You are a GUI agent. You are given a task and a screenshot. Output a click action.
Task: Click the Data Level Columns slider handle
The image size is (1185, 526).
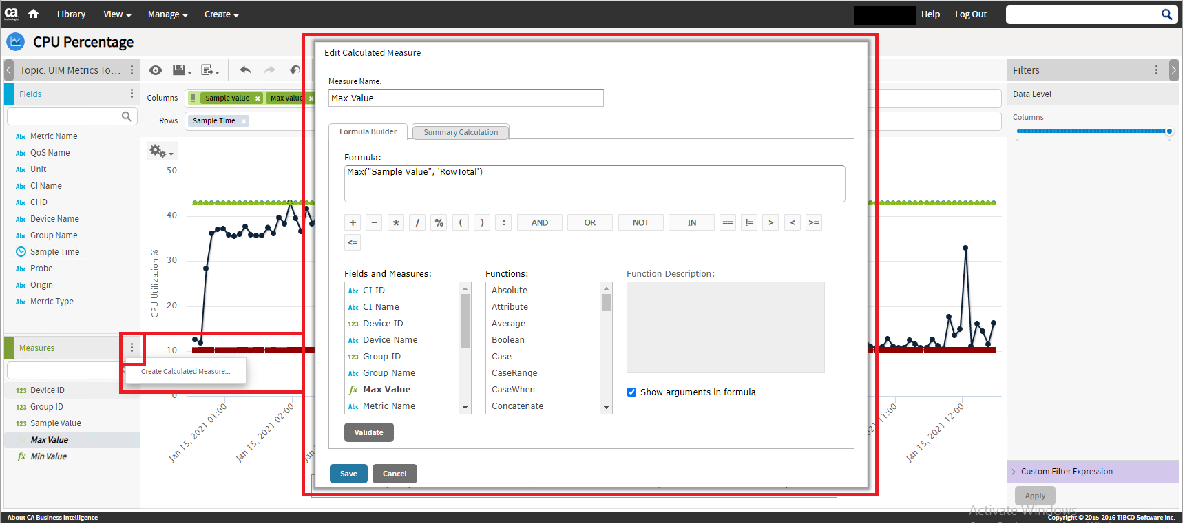(1169, 131)
